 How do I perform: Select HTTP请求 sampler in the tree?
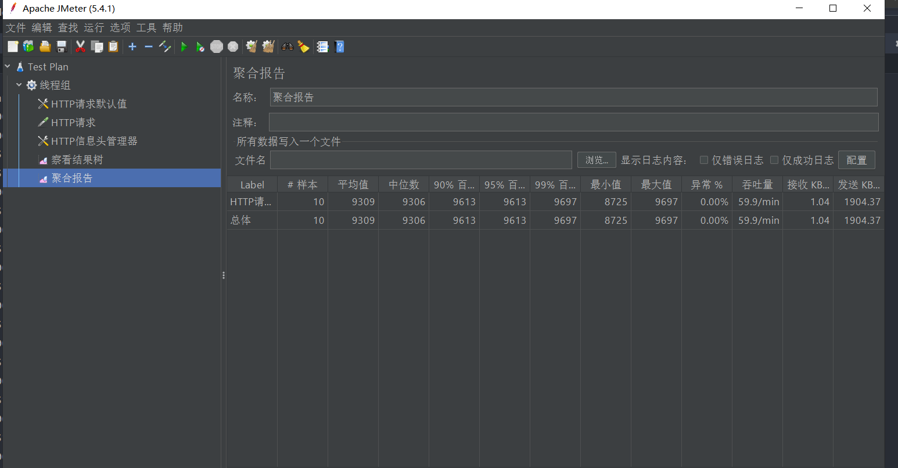73,122
